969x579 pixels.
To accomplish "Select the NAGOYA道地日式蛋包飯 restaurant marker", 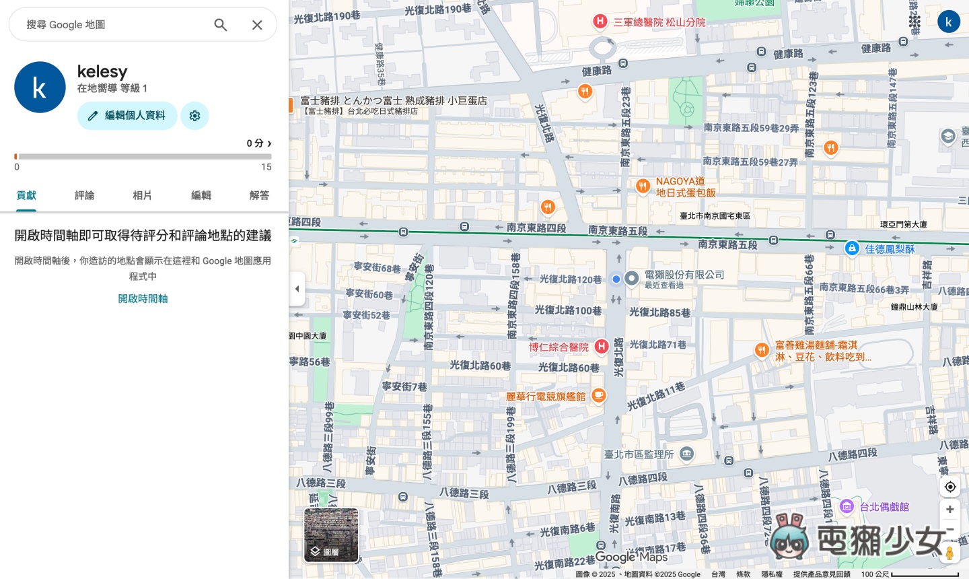I will point(643,186).
